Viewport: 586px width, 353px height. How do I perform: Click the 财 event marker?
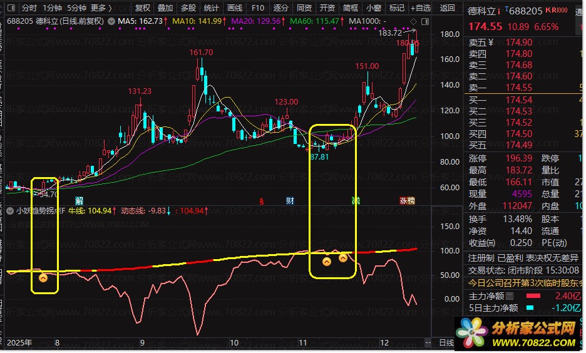point(290,200)
